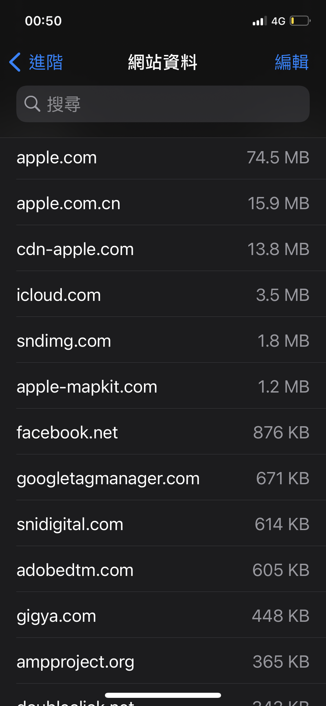Select the apple.com.cn row

click(x=163, y=203)
